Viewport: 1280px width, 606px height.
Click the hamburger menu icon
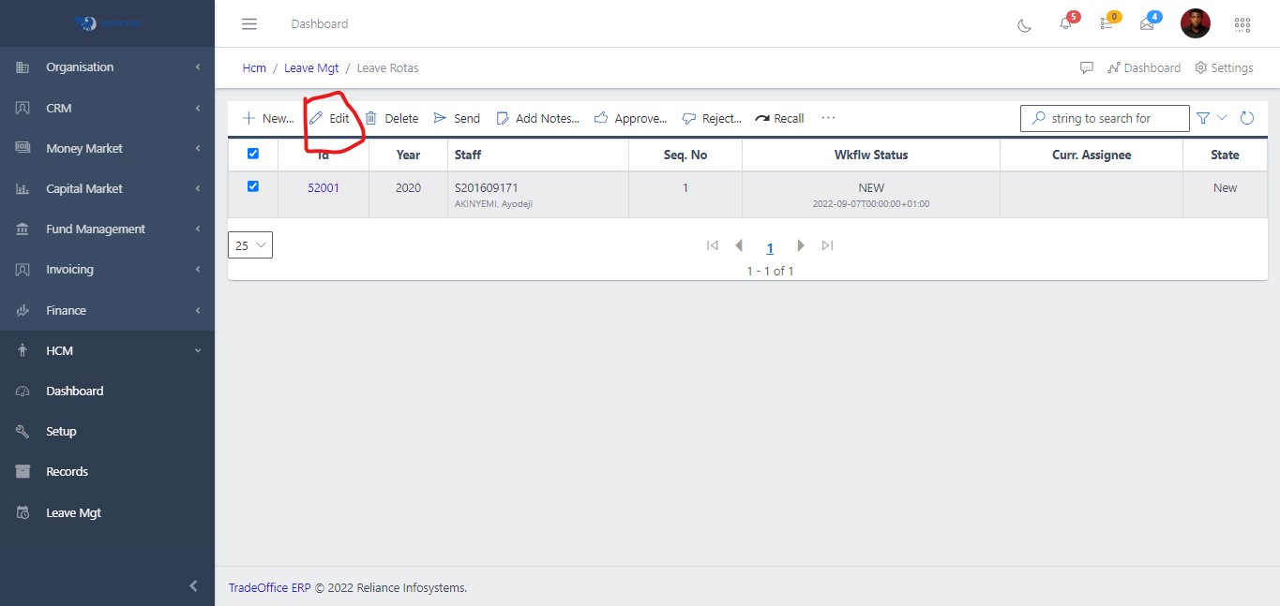[x=249, y=24]
